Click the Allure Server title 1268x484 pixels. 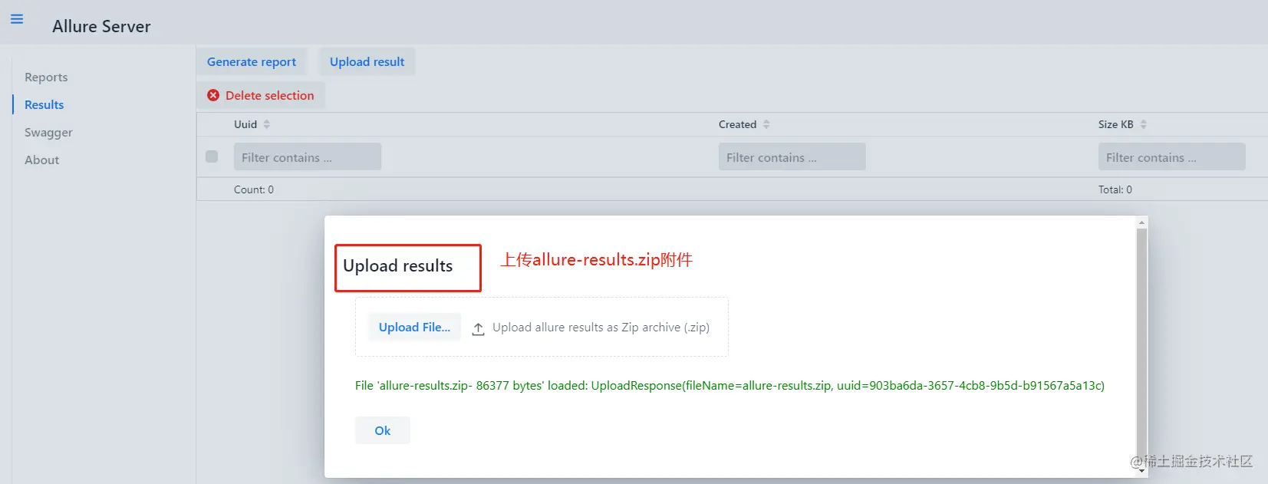pyautogui.click(x=101, y=26)
